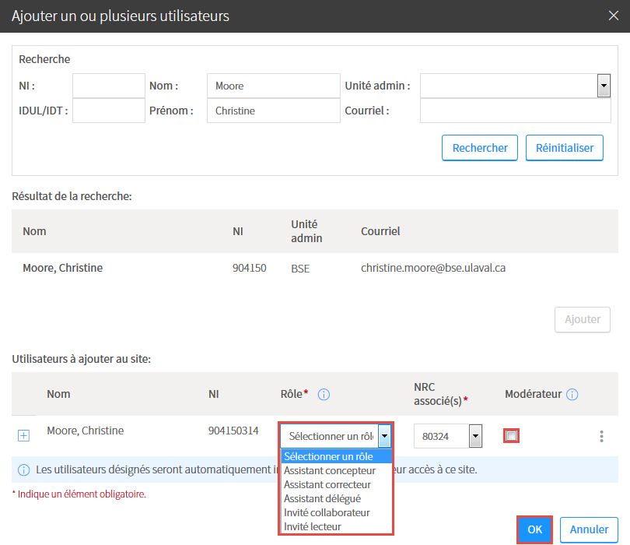The width and height of the screenshot is (630, 545).
Task: Open the Unité admin dropdown
Action: click(604, 86)
